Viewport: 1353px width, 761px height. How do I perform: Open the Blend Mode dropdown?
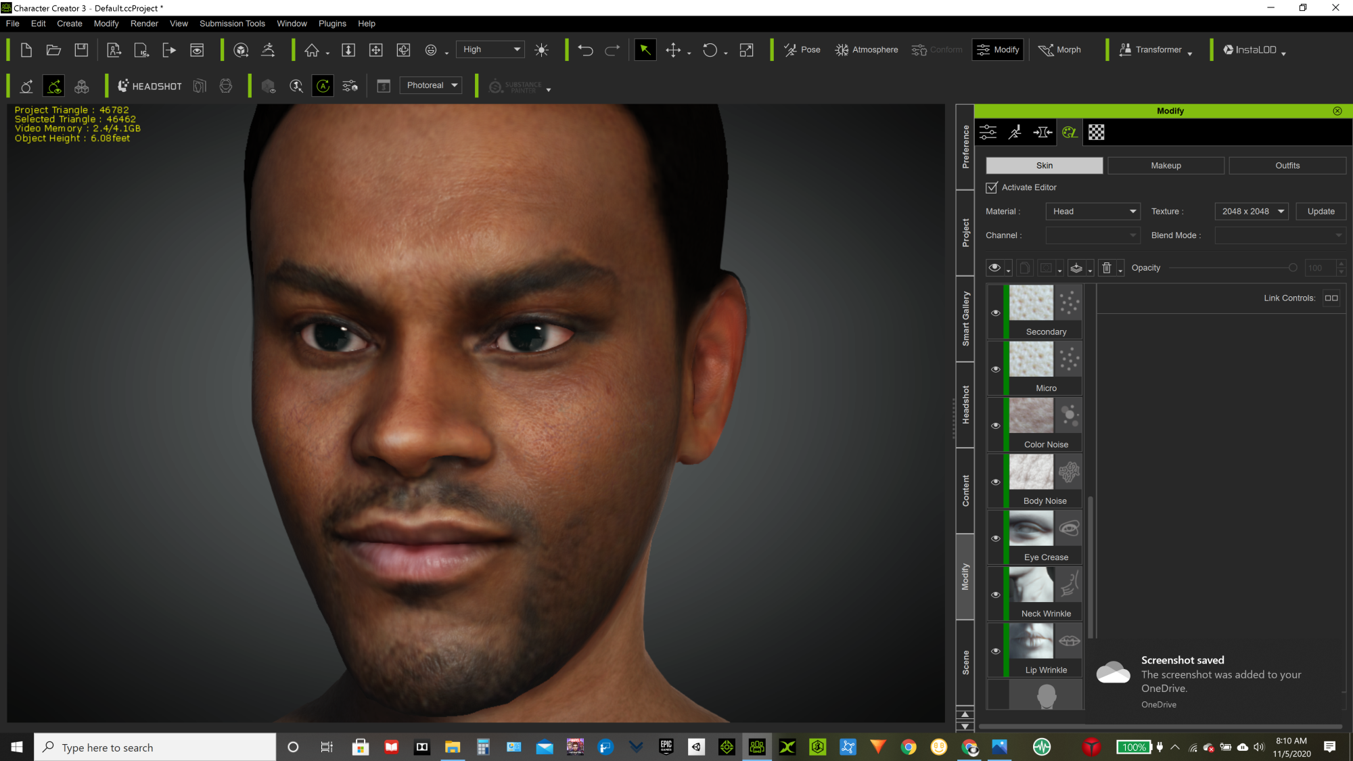click(x=1280, y=235)
